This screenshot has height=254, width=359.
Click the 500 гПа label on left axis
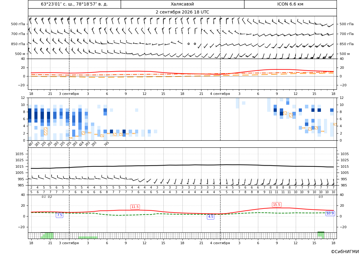[18, 24]
